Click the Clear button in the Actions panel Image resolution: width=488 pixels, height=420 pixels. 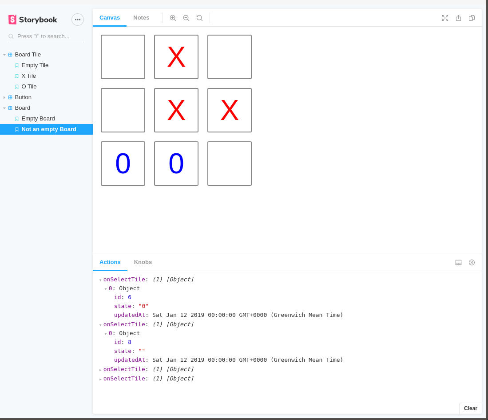tap(470, 408)
